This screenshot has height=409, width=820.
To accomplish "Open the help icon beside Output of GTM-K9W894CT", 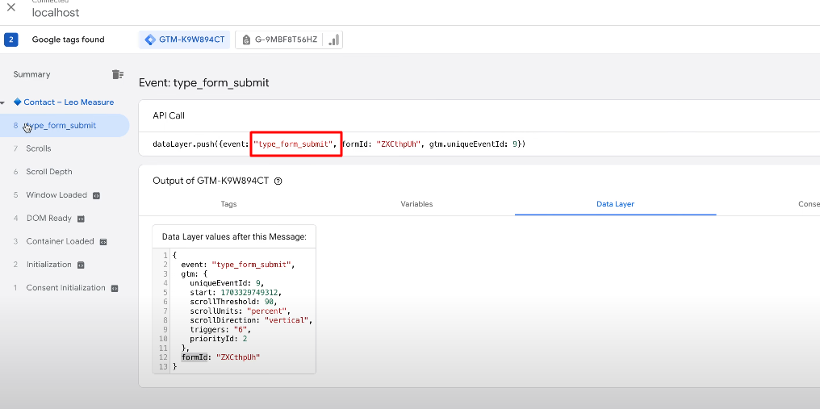I will point(278,181).
